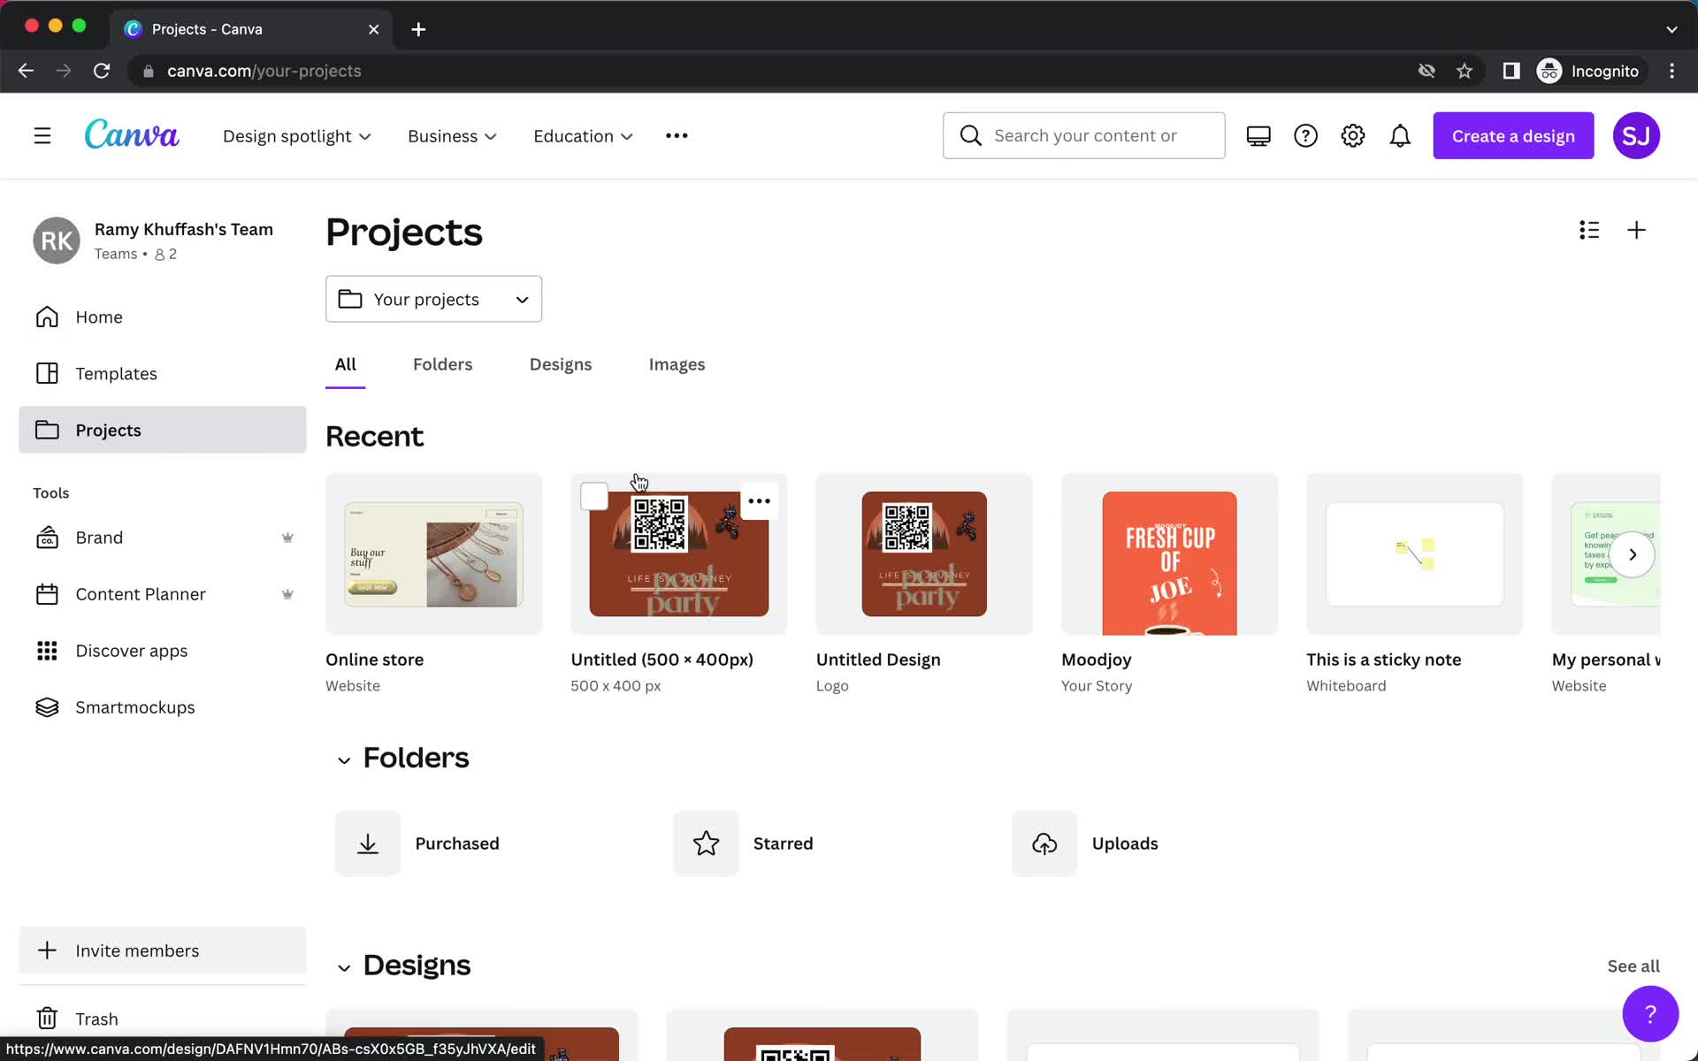Show more recent designs with the right arrow
The width and height of the screenshot is (1698, 1061).
coord(1633,554)
